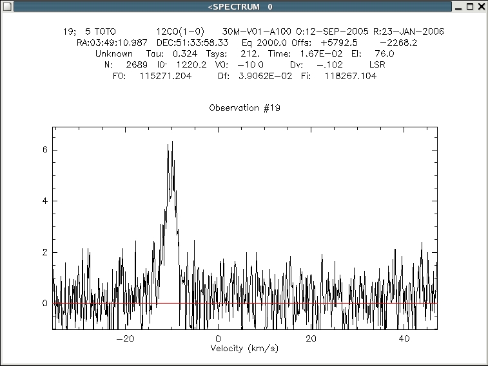The image size is (488, 366).
Task: Click the 30M-V01-A100 telescope label
Action: [257, 32]
